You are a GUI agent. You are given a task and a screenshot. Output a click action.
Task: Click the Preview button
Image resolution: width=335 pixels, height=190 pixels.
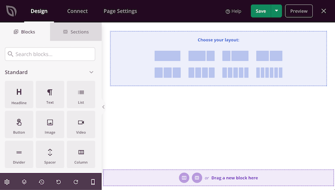point(299,11)
